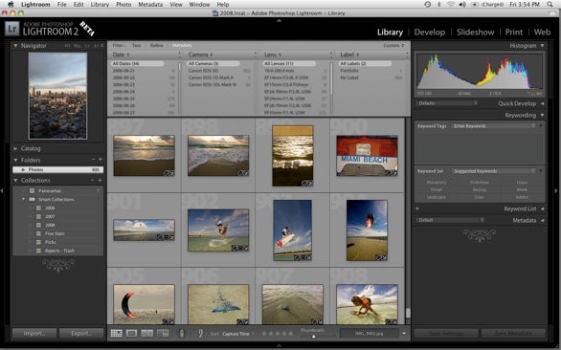The height and width of the screenshot is (350, 561).
Task: Adjust the Thumbnails size slider
Action: click(x=314, y=336)
